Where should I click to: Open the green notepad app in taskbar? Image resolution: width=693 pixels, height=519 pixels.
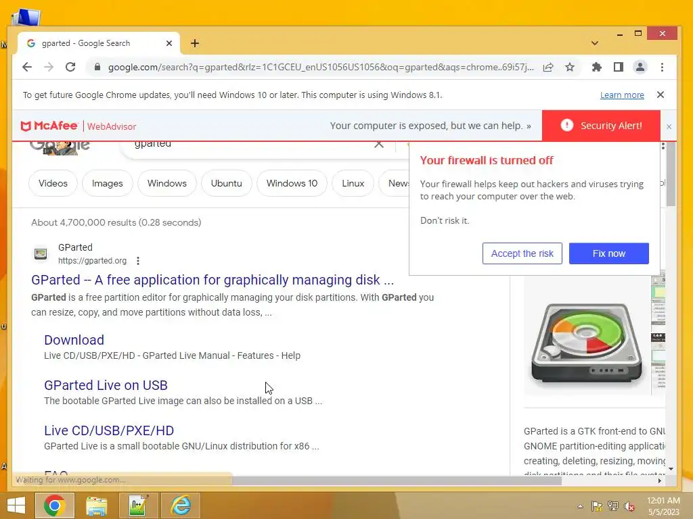(138, 505)
